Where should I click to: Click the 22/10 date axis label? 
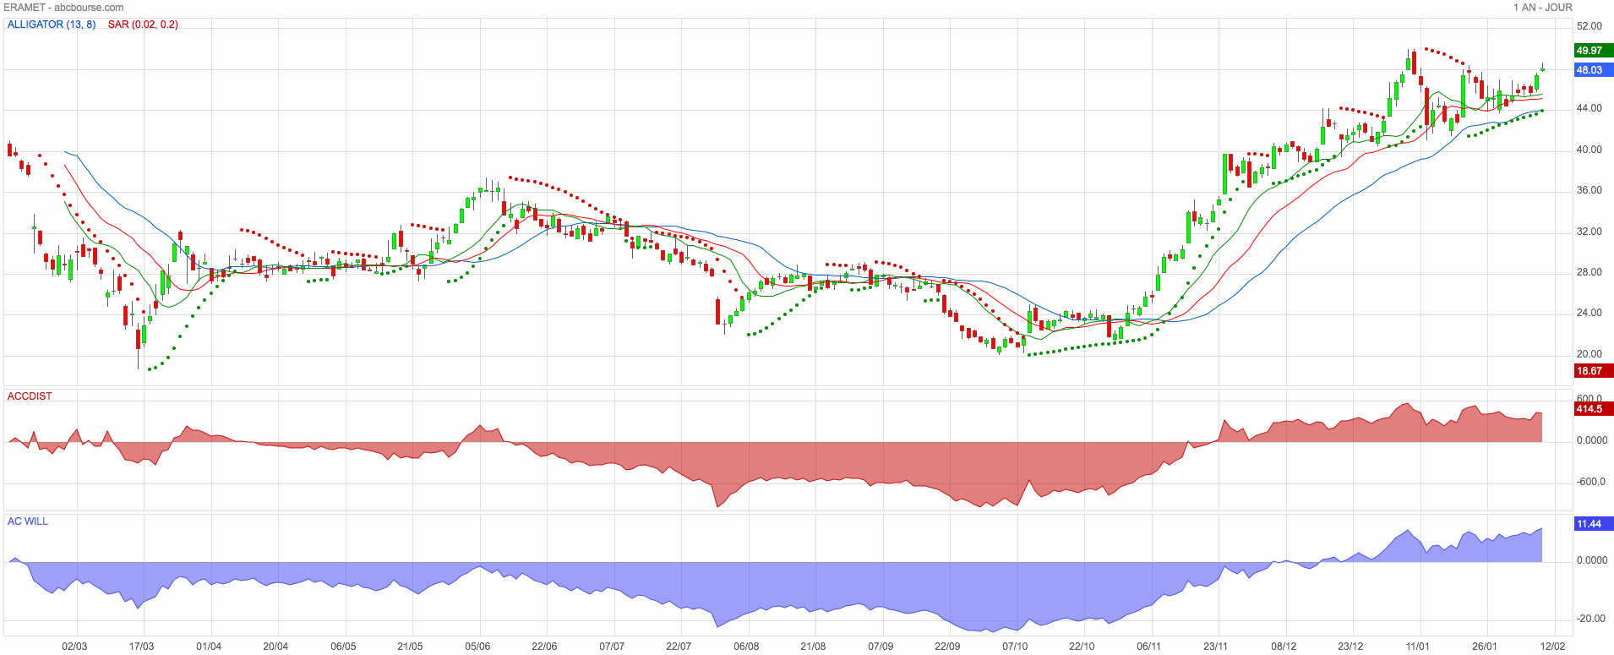coord(1082,647)
